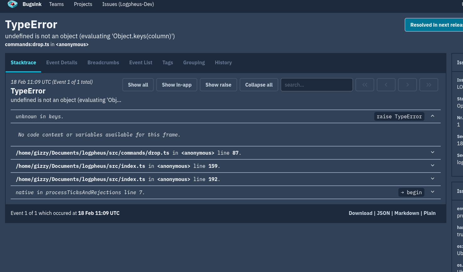This screenshot has height=272, width=463.
Task: Select the History tab
Action: pyautogui.click(x=223, y=62)
